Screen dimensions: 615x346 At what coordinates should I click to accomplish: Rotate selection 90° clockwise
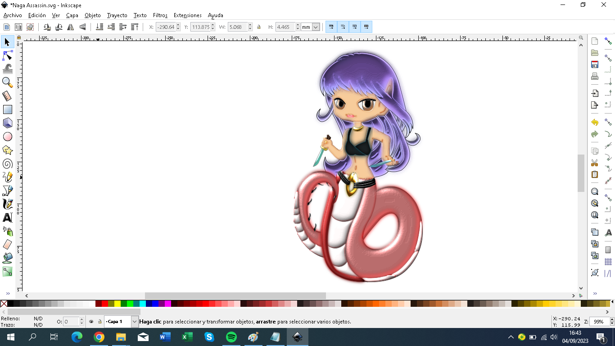59,27
